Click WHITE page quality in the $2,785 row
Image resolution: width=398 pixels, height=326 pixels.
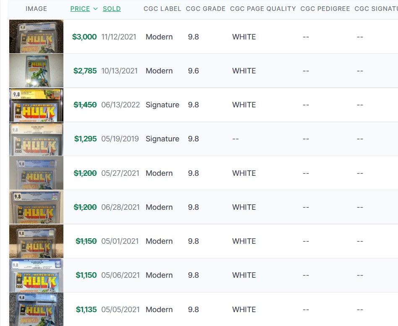244,71
